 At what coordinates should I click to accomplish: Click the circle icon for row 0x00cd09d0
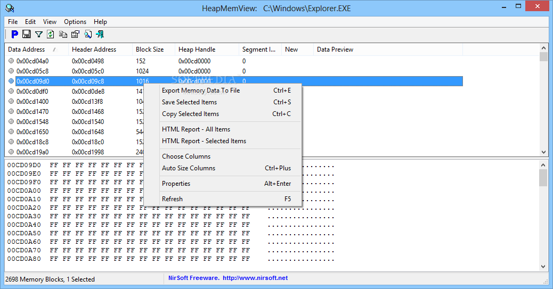point(11,81)
